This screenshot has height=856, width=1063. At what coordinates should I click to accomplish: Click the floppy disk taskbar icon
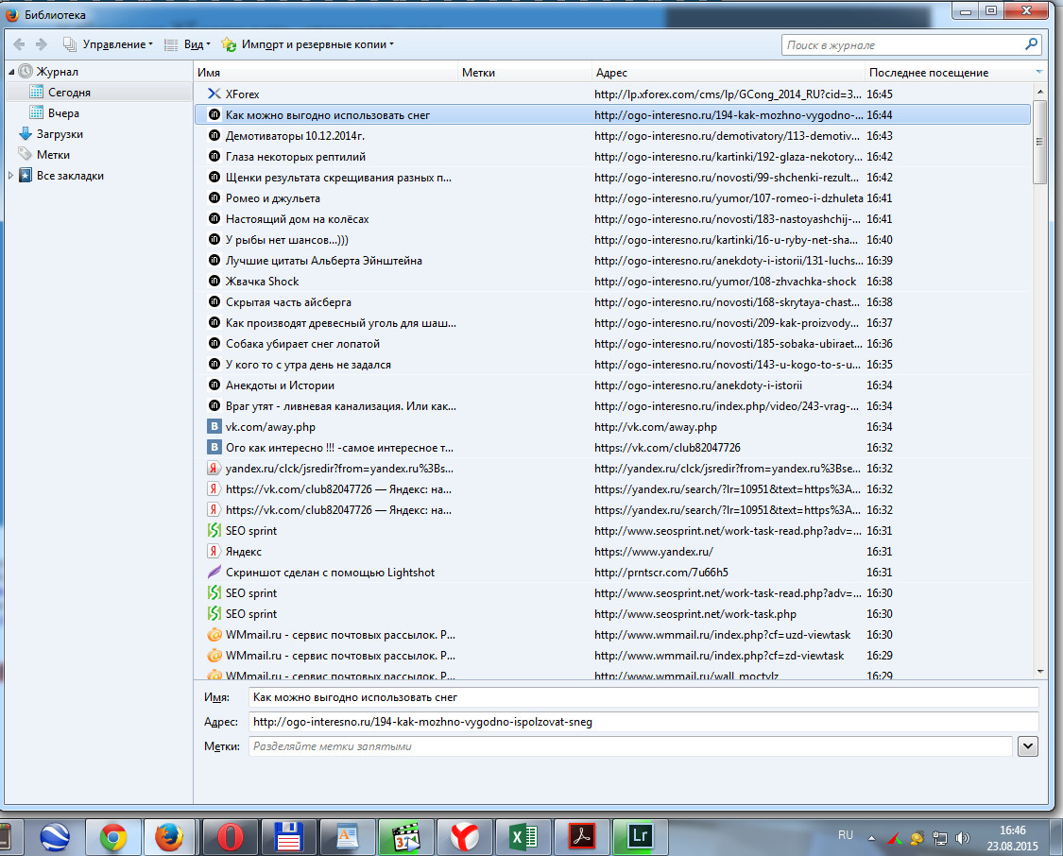point(288,837)
